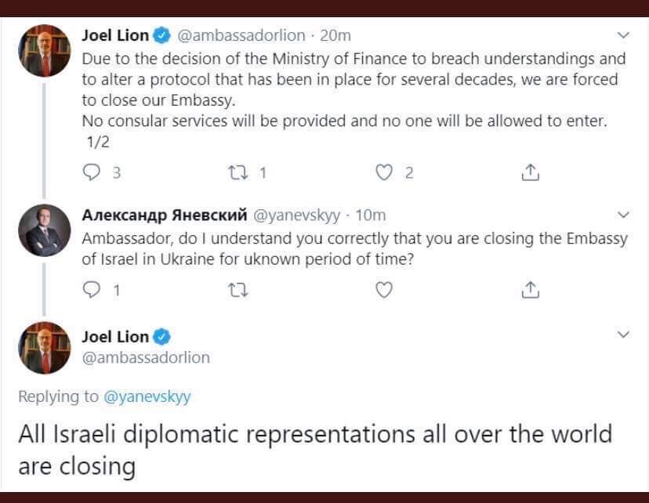Visit Александр Яневский's profile name link

pyautogui.click(x=165, y=215)
